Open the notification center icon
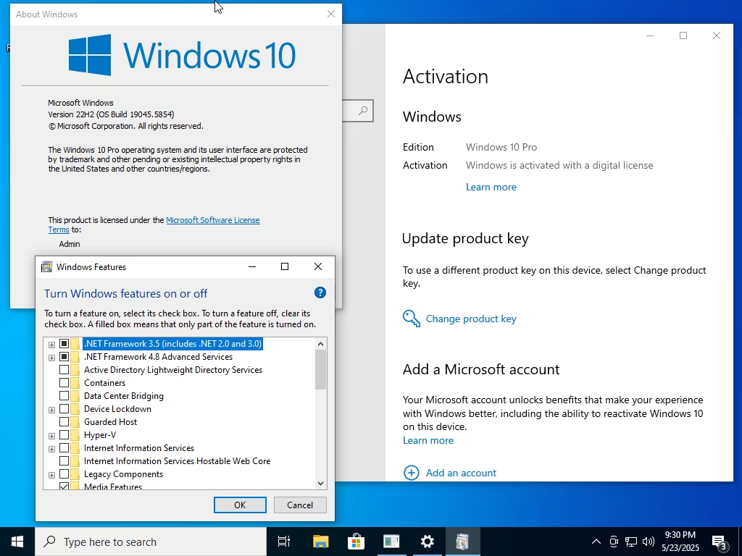The image size is (742, 556). [x=719, y=542]
